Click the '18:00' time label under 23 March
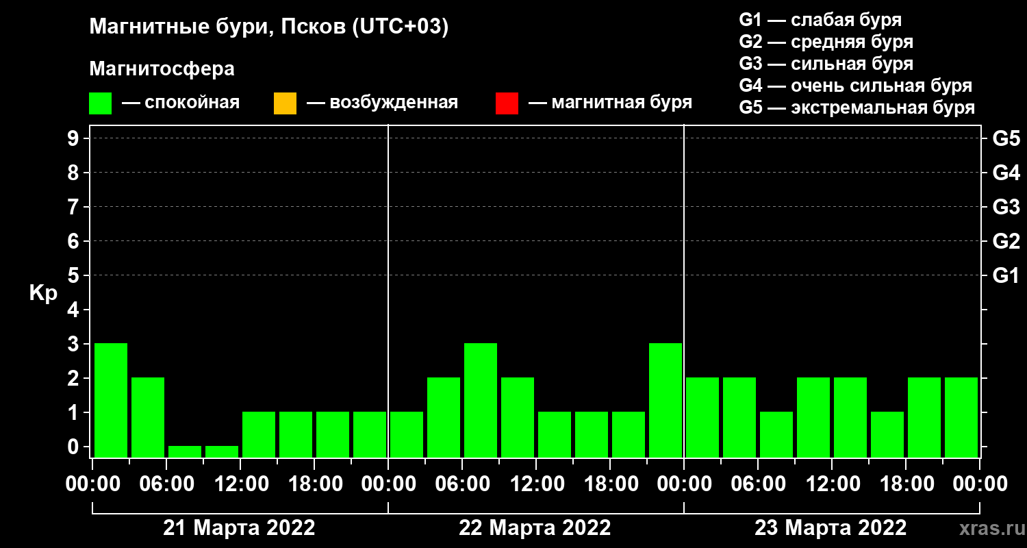 pos(906,484)
